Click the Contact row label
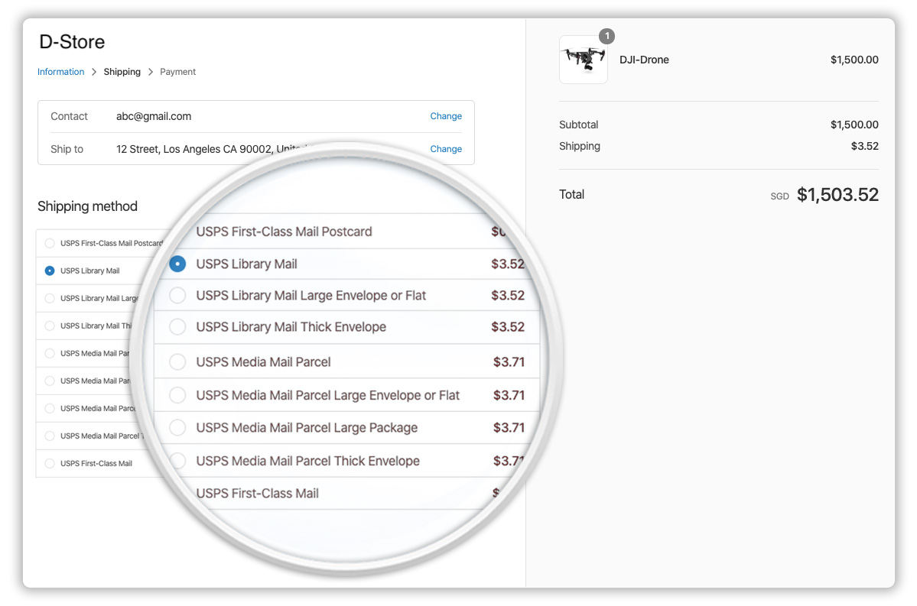 tap(69, 116)
